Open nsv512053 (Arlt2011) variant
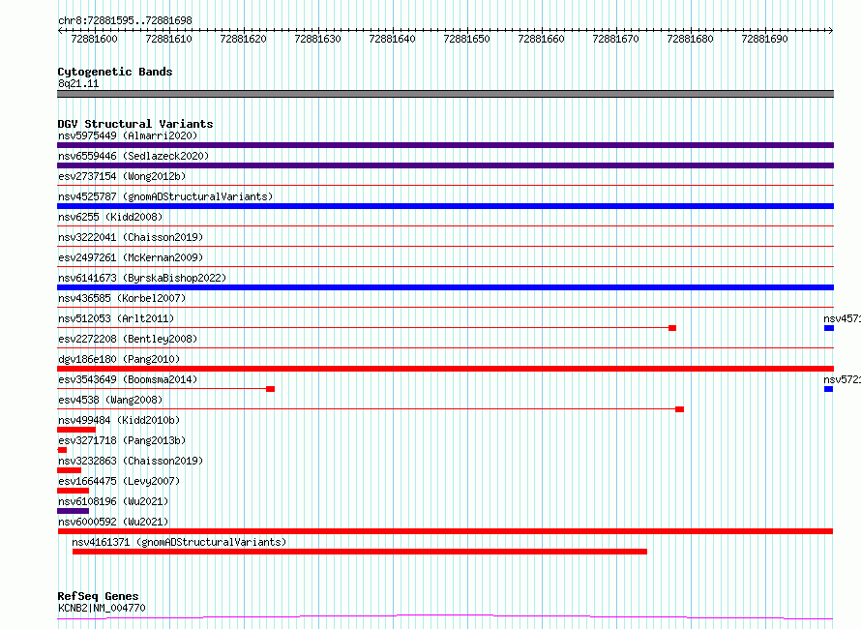This screenshot has height=629, width=861. click(116, 318)
